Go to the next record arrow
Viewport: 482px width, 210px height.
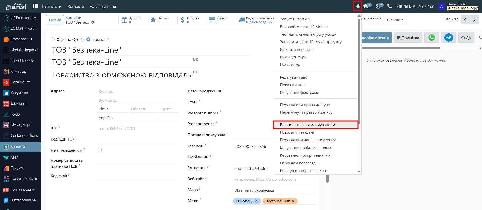(x=474, y=20)
